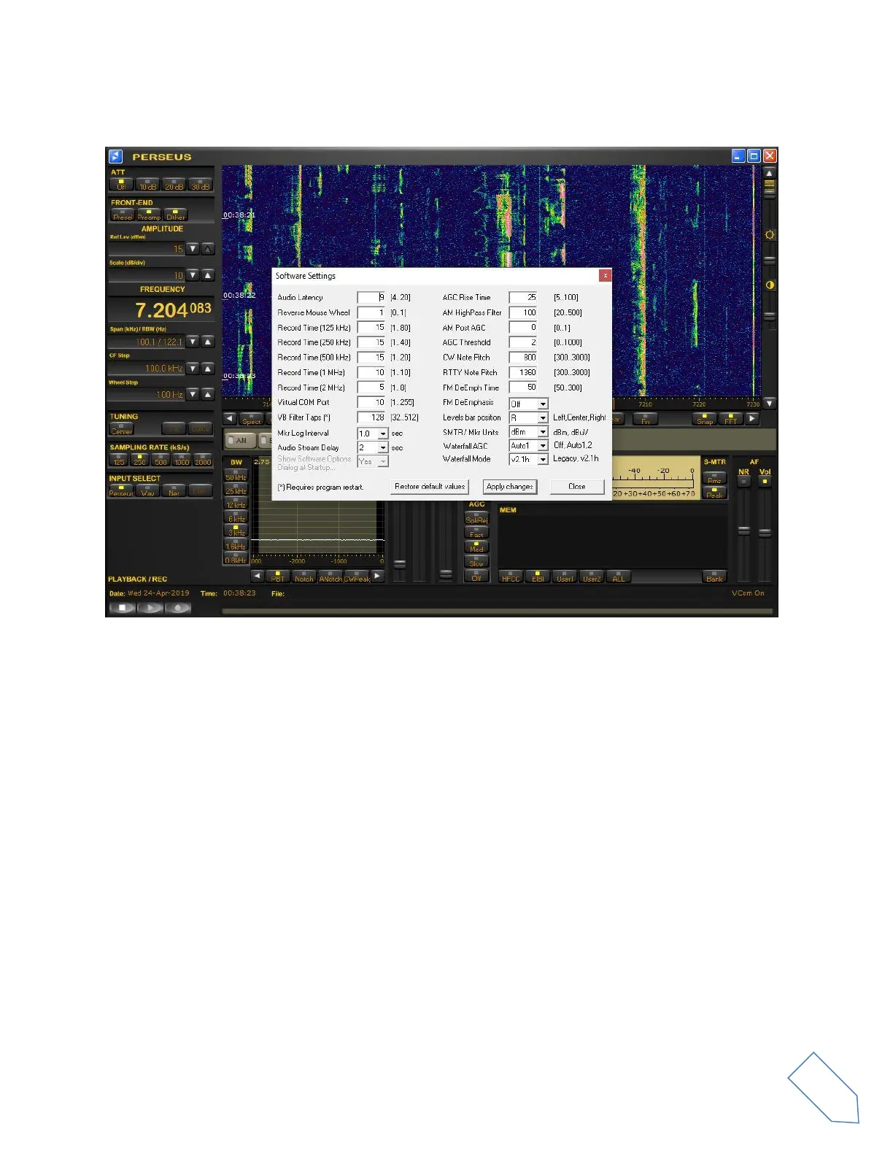
Task: Select 50 kHz bandwidth
Action: coord(236,476)
